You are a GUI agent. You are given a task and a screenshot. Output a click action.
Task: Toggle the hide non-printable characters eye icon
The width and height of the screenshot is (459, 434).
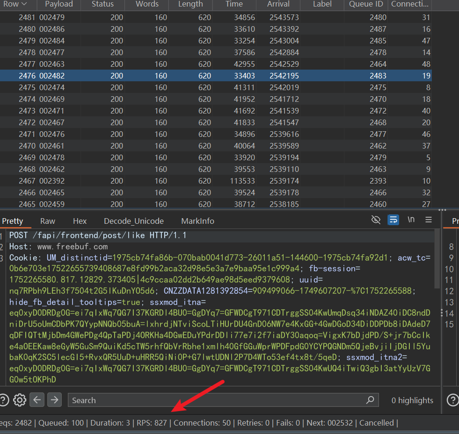click(375, 220)
